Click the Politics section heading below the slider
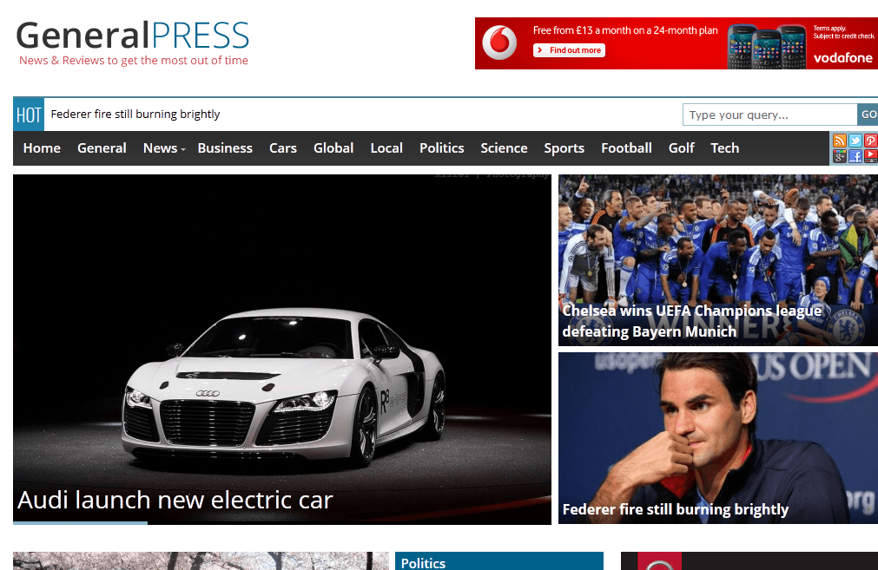The width and height of the screenshot is (878, 570). pos(423,563)
